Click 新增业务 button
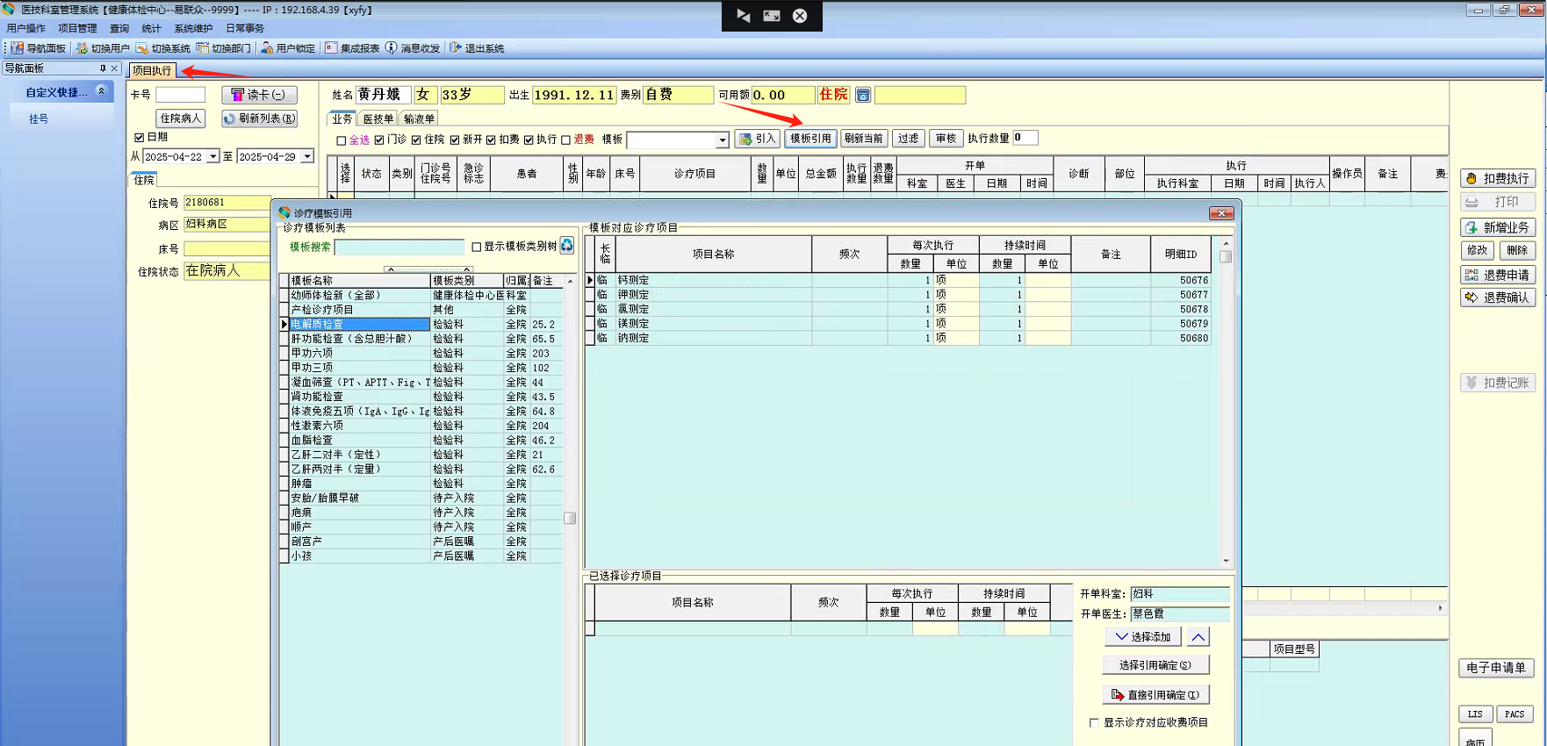Screen dimensions: 1547x746 (x=1498, y=227)
